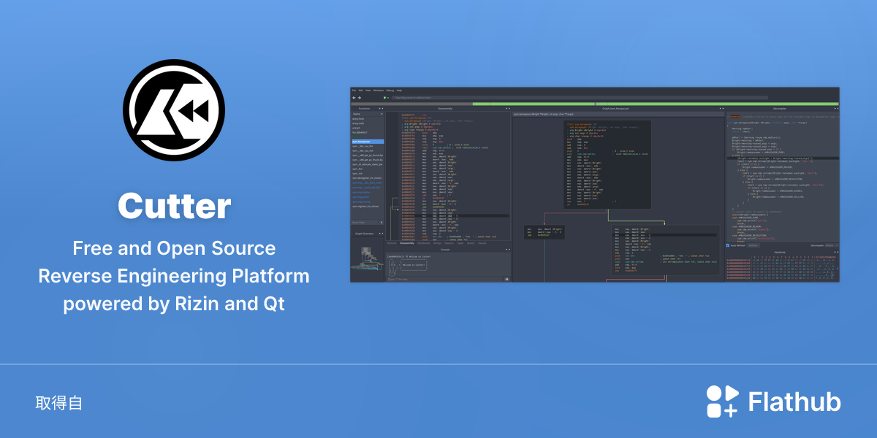Image resolution: width=877 pixels, height=438 pixels.
Task: Open the Decompiler selection dropdown
Action: pos(832,245)
